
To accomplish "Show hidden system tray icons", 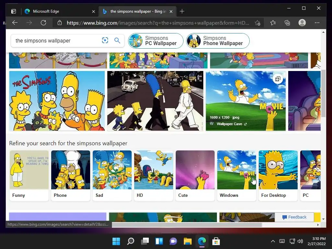I will [x=273, y=241].
